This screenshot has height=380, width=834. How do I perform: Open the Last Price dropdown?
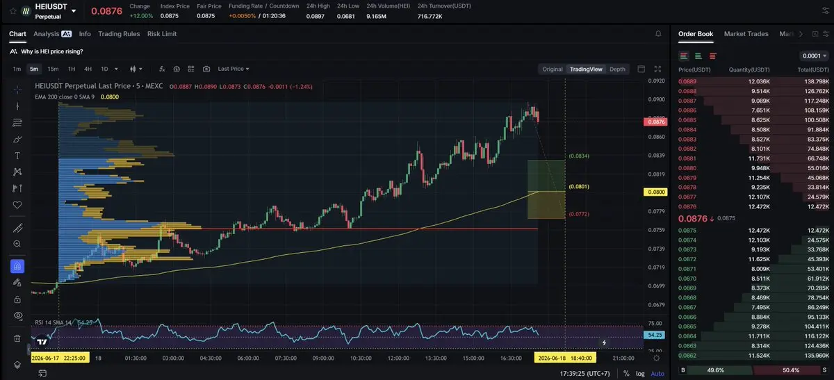pyautogui.click(x=234, y=69)
